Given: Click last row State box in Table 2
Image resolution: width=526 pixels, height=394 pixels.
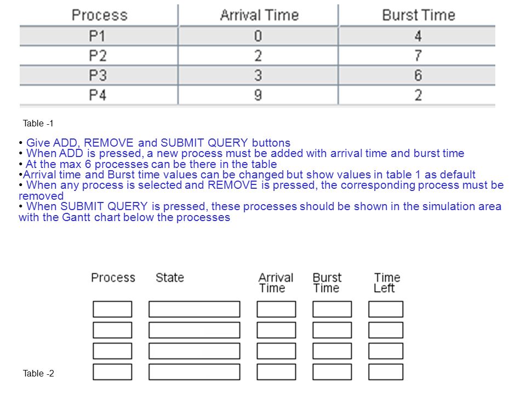Looking at the screenshot, I should point(195,372).
